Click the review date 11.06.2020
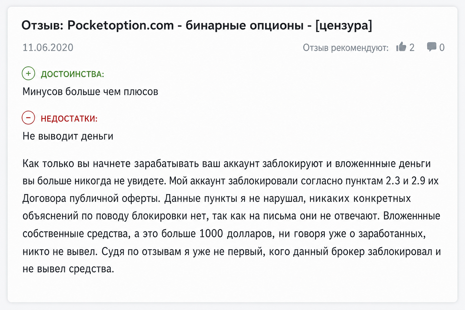Viewport: 465px width, 310px height. [x=48, y=48]
